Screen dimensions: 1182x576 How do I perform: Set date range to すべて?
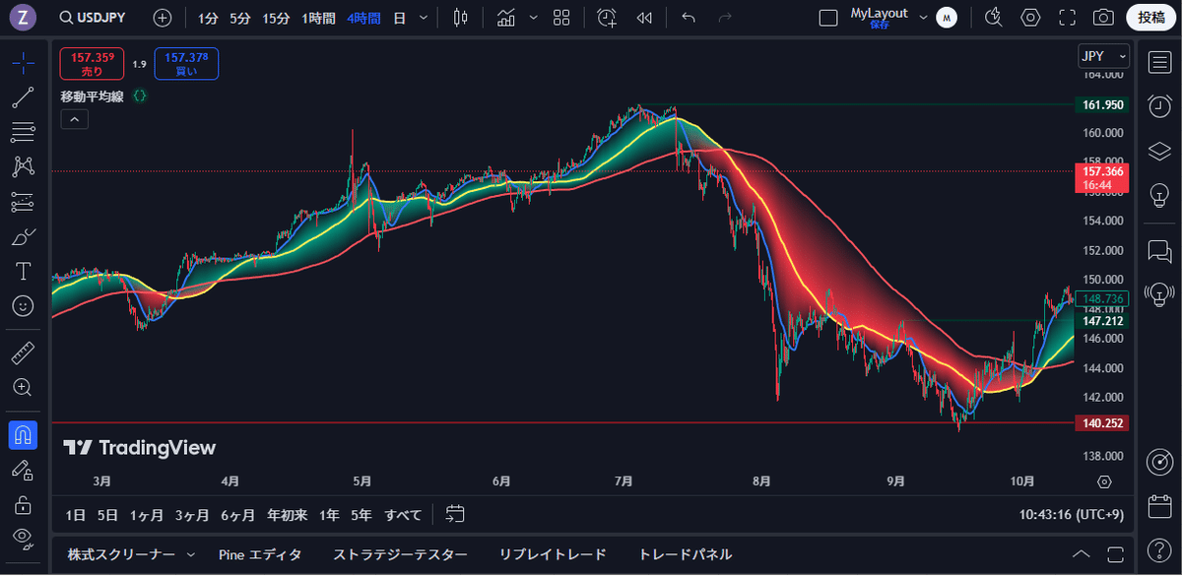point(403,514)
